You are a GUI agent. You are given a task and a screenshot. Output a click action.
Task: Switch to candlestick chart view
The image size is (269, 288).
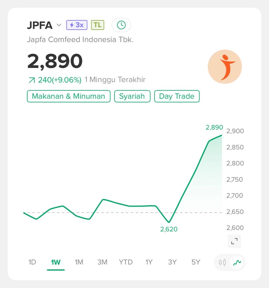[x=222, y=262]
